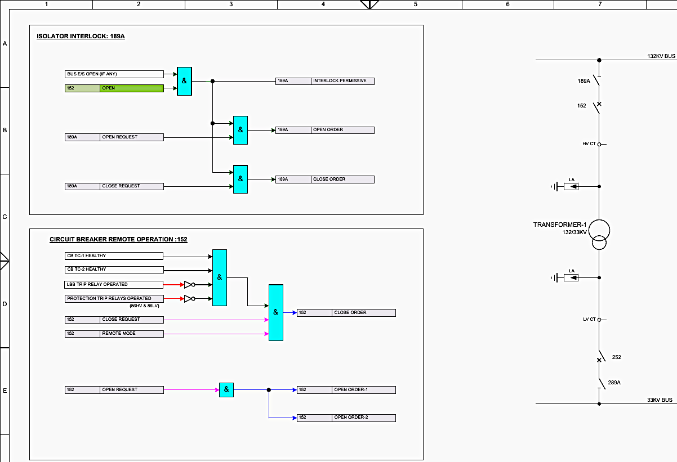Select the small AND gate after 152 OPEN REQUEST

226,389
